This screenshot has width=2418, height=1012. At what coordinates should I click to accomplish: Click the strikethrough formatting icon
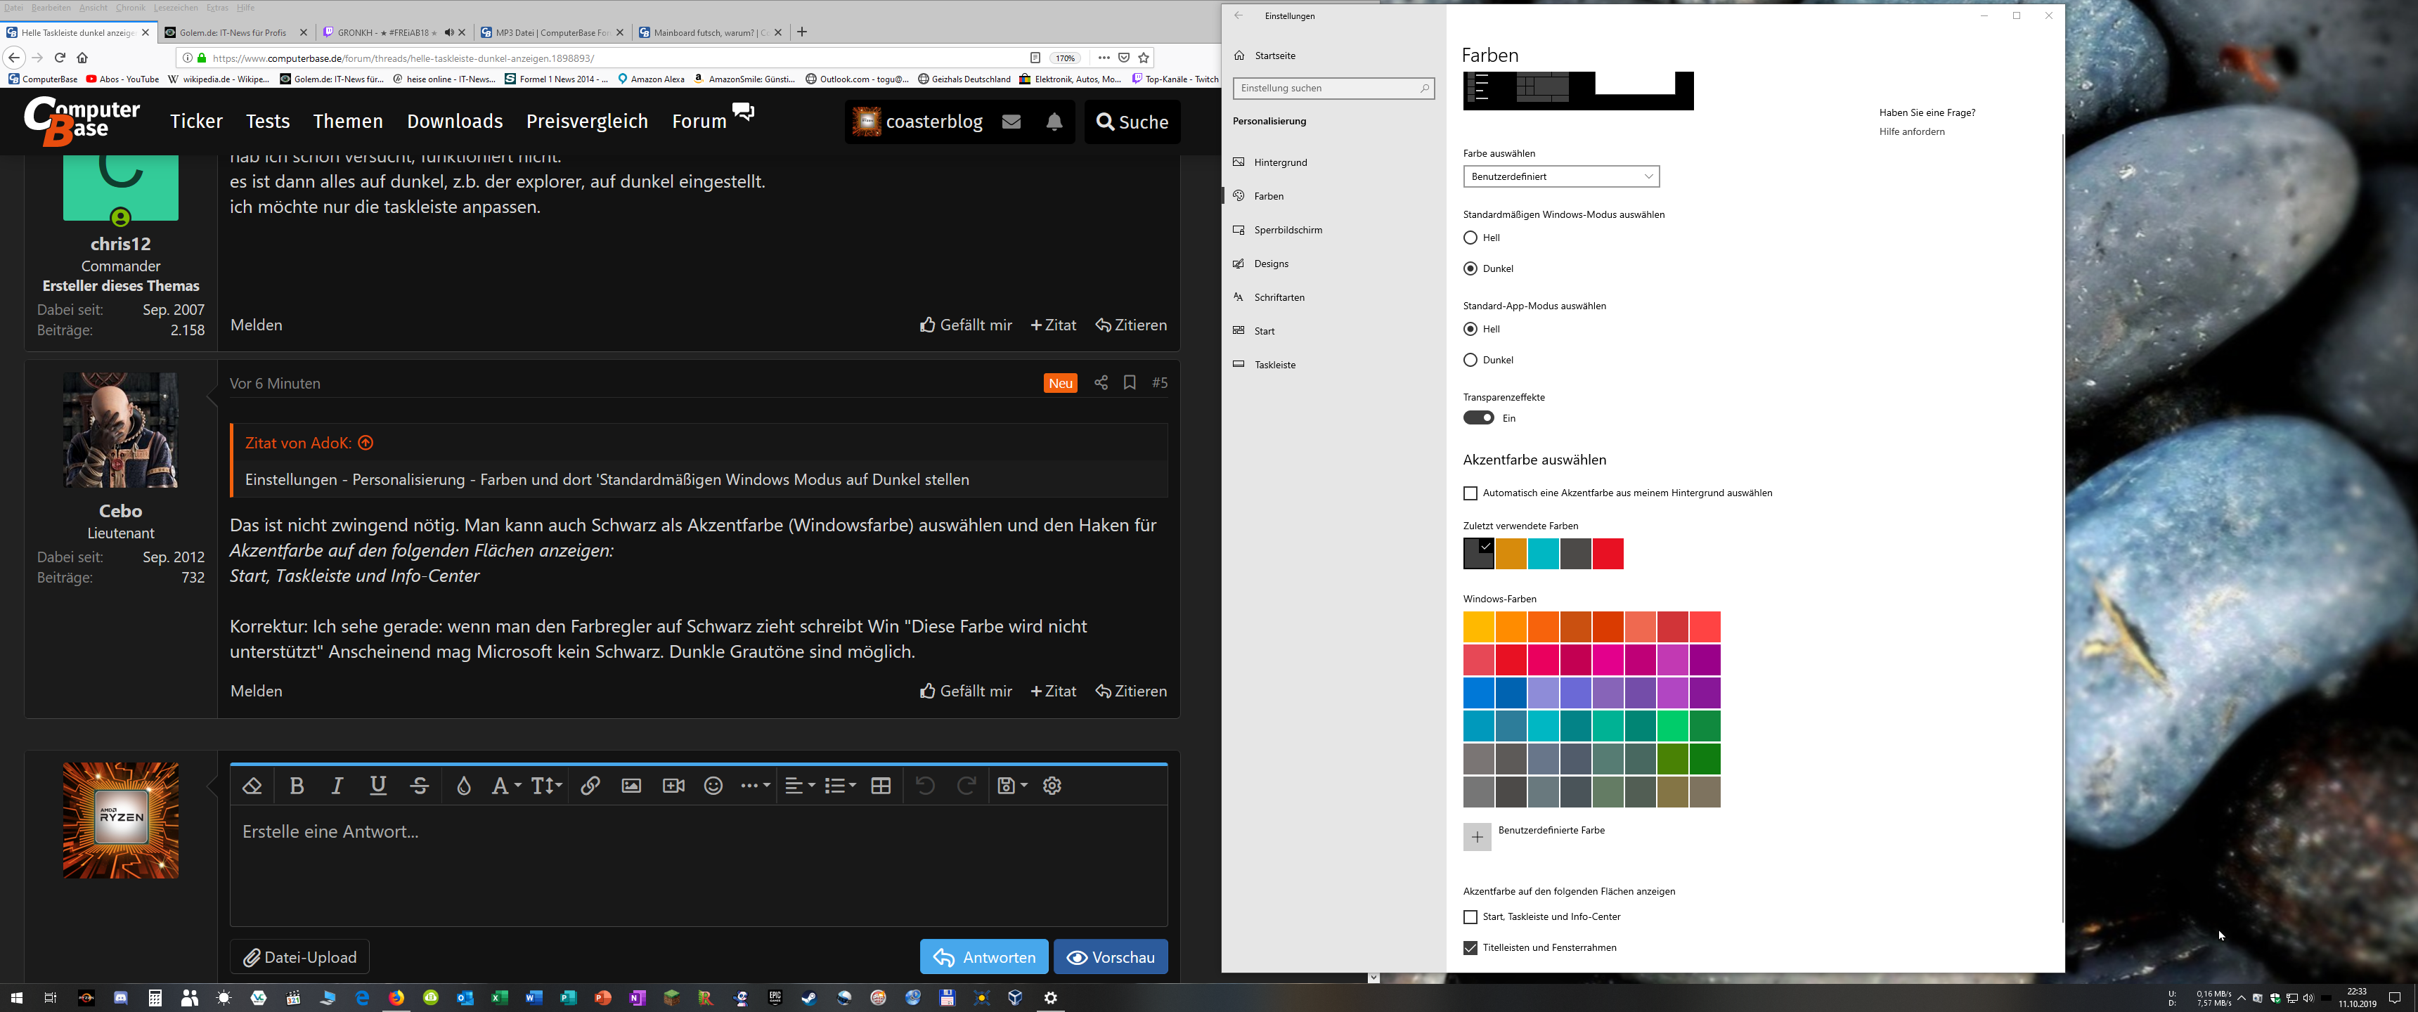(x=420, y=786)
